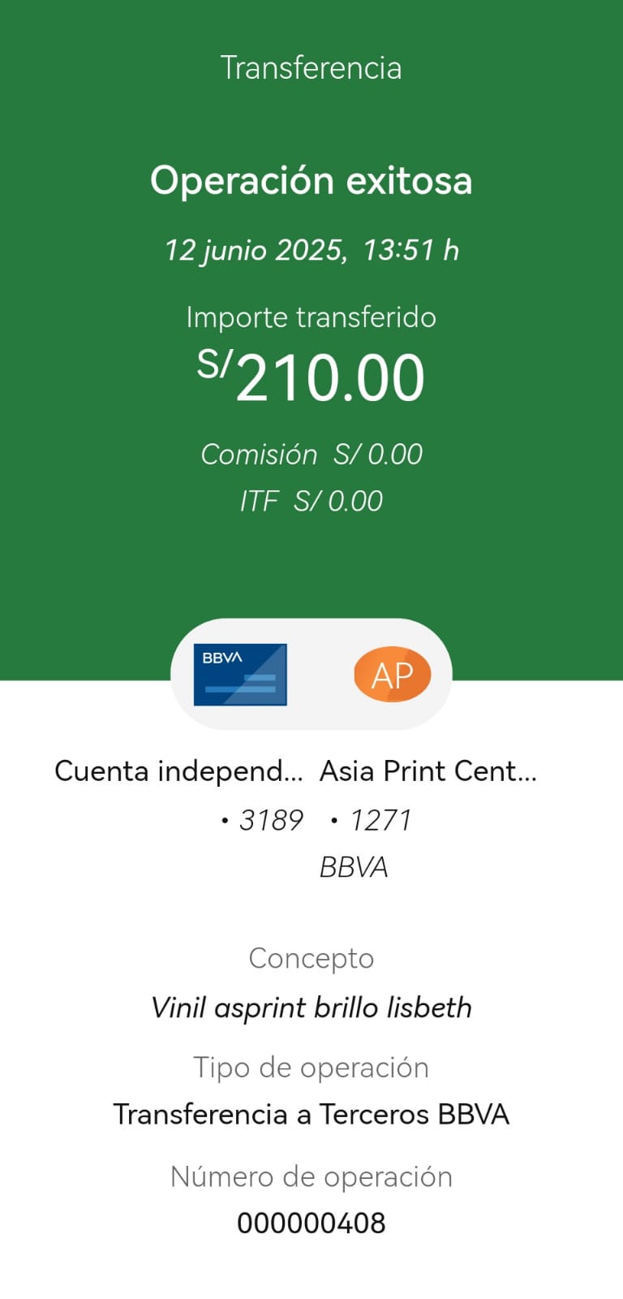
Task: Click the Concepto label
Action: click(x=311, y=958)
